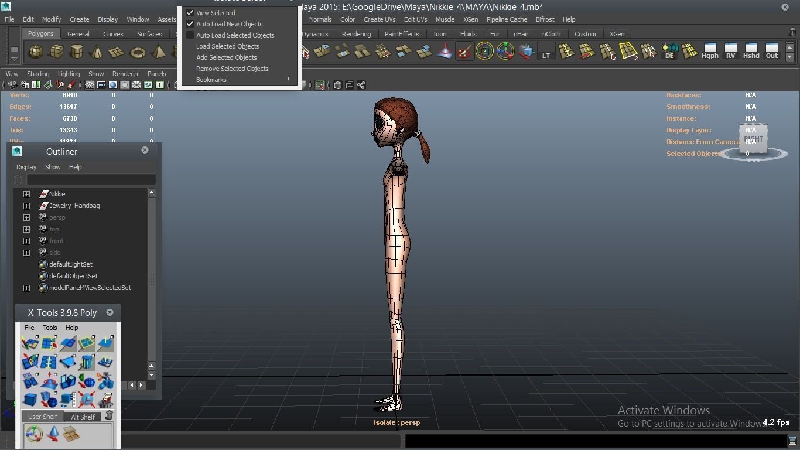Image resolution: width=800 pixels, height=450 pixels.
Task: Click the LT shelf button
Action: pyautogui.click(x=546, y=52)
